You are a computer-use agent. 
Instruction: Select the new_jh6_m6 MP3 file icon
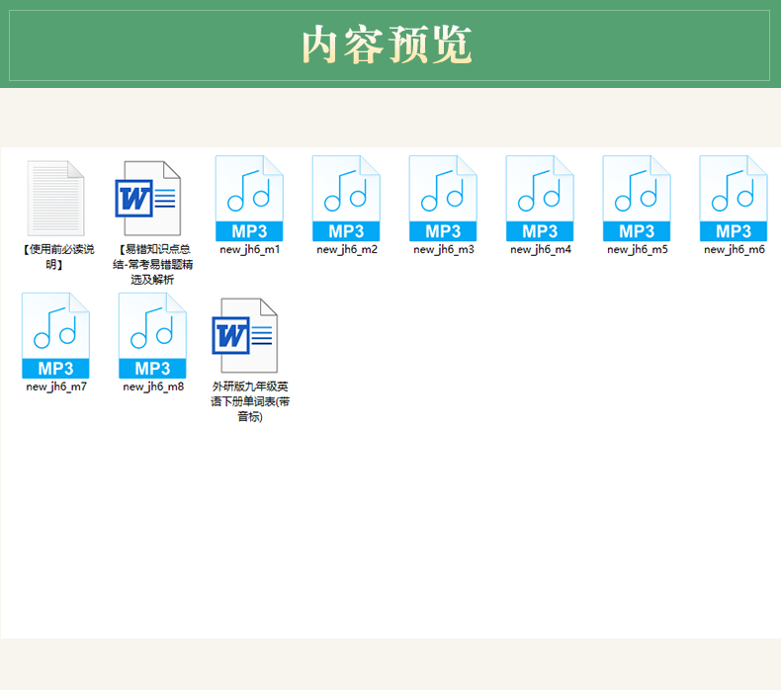734,199
